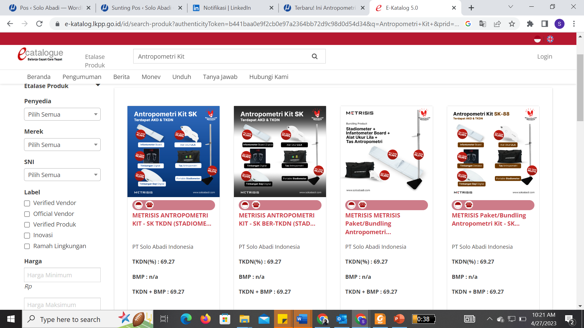This screenshot has height=328, width=584.
Task: Open File Explorer from taskbar
Action: (x=244, y=319)
